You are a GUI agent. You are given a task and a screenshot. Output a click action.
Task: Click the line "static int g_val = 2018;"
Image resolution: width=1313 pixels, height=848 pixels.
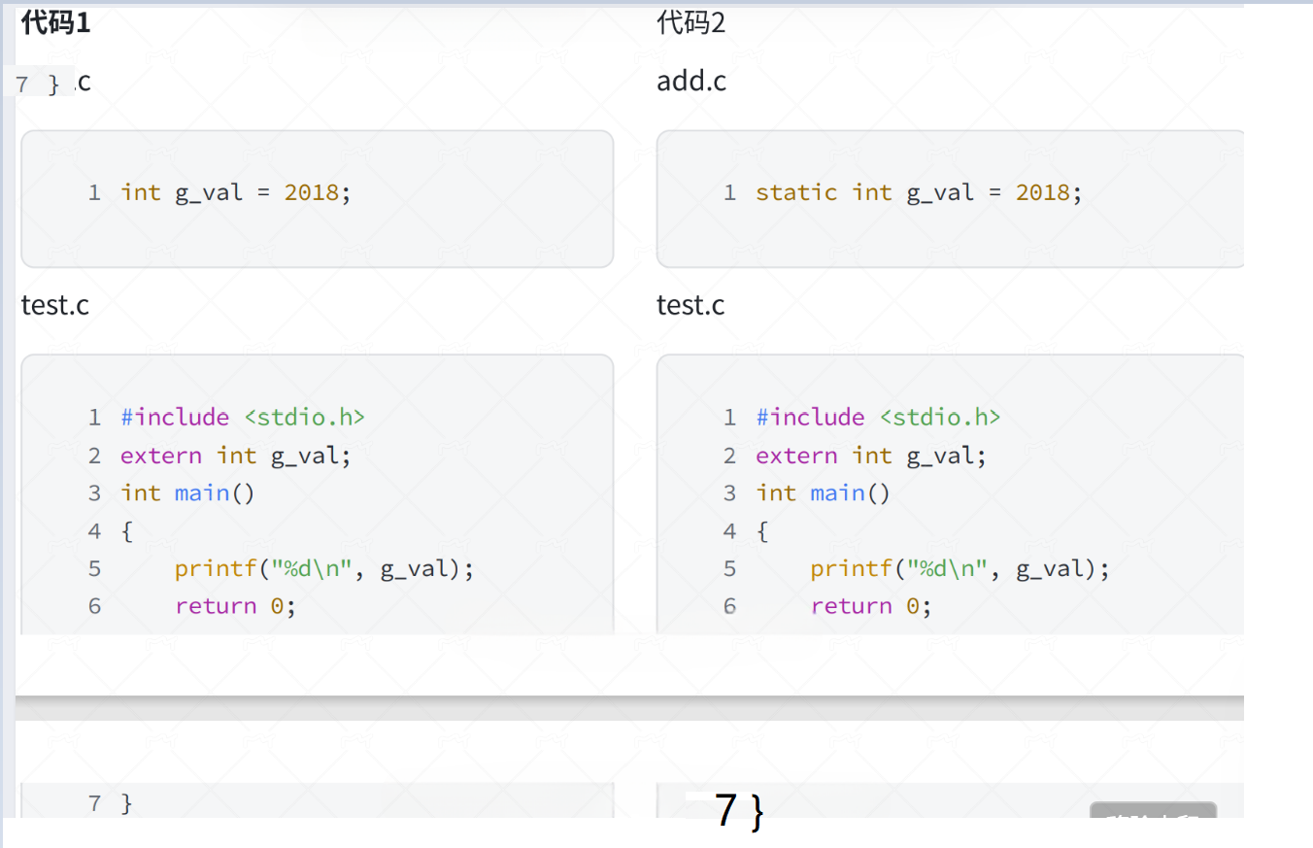tap(919, 192)
